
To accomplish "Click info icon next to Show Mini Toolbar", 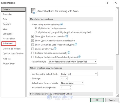I will 67,36.
